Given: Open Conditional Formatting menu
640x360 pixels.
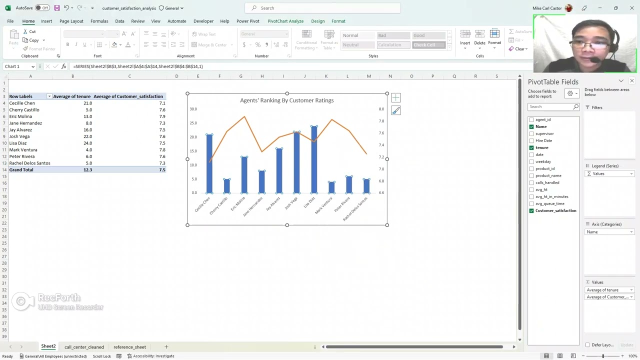Looking at the screenshot, I should coord(306,40).
